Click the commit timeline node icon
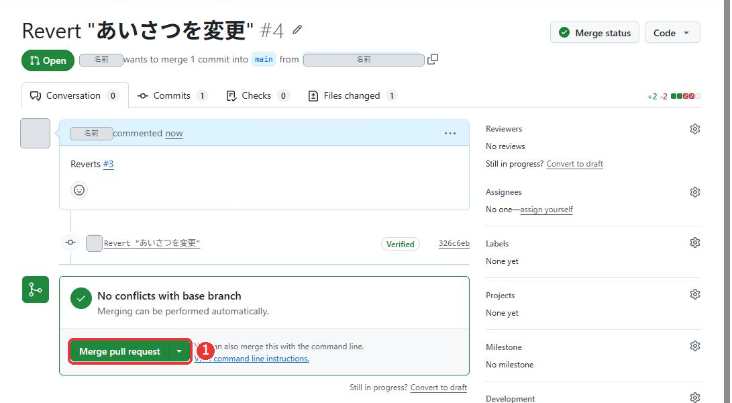Viewport: 732px width, 403px height. click(x=70, y=242)
